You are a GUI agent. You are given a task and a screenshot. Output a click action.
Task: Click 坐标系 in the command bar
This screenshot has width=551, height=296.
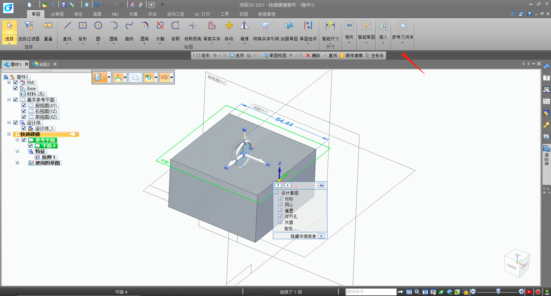[x=375, y=55]
